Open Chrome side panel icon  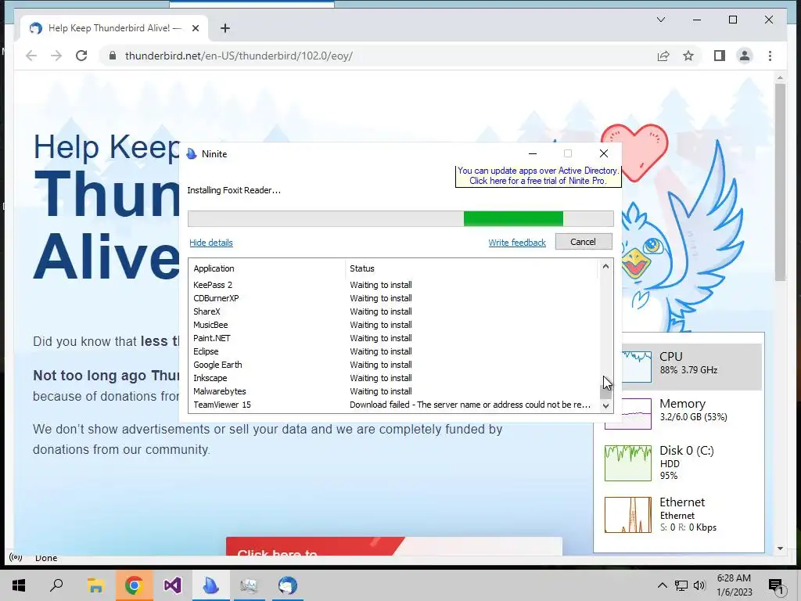click(720, 56)
